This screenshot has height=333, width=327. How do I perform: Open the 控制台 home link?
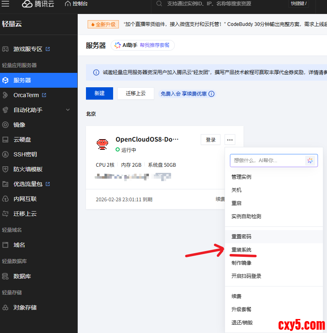tap(76, 4)
